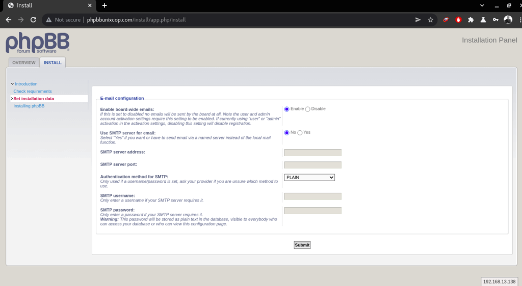
Task: Click the SMTP server port label
Action: pos(118,164)
